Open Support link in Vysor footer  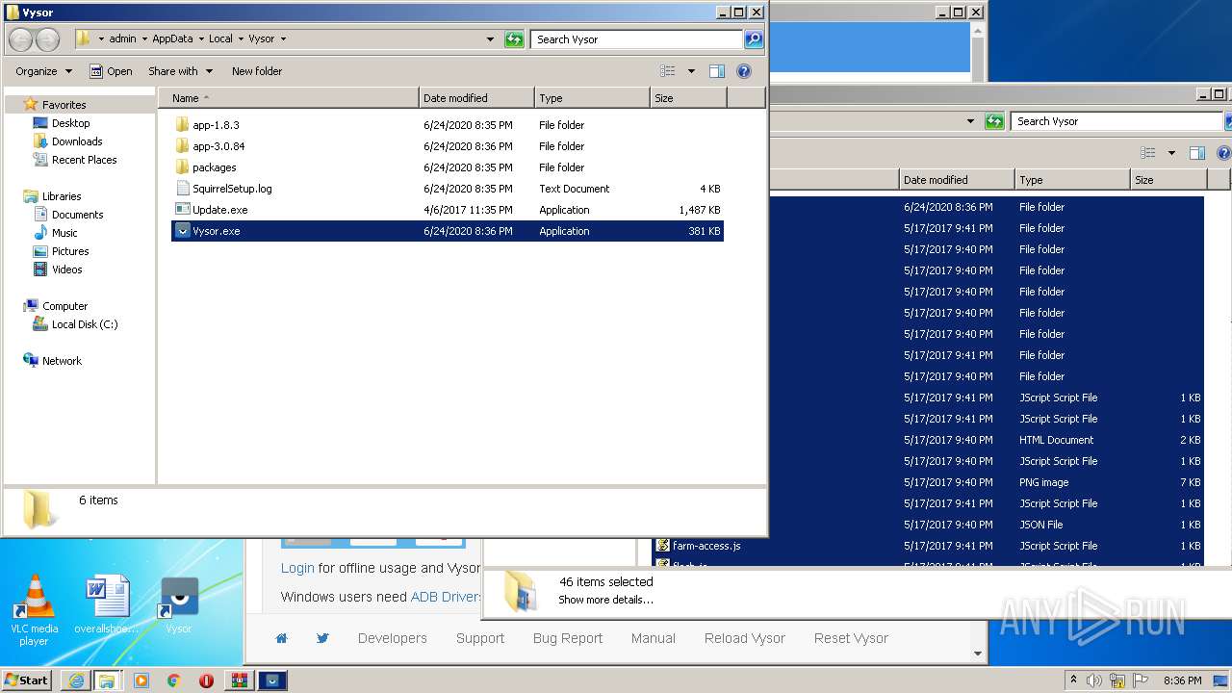click(x=480, y=638)
